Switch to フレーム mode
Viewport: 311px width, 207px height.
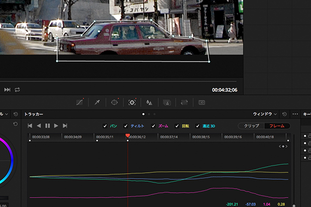click(277, 126)
